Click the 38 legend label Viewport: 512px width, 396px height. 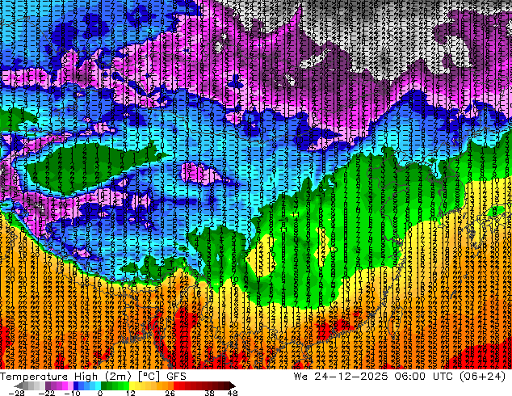coord(209,393)
